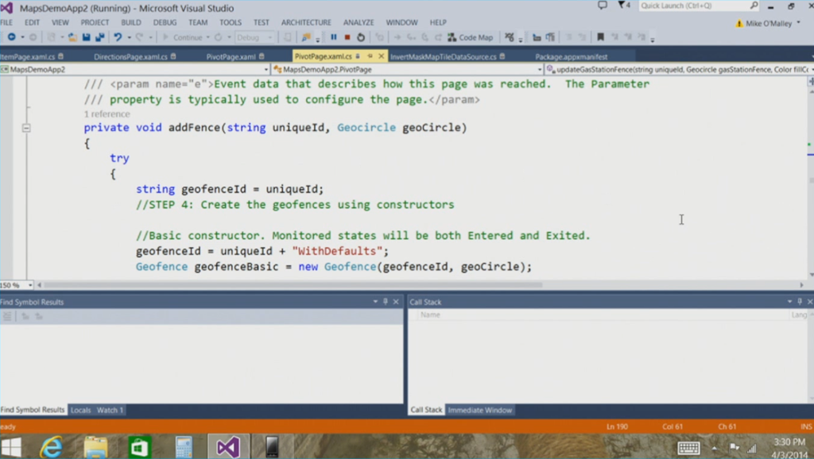Viewport: 814px width, 459px height.
Task: Open File Explorer from the taskbar
Action: tap(95, 446)
